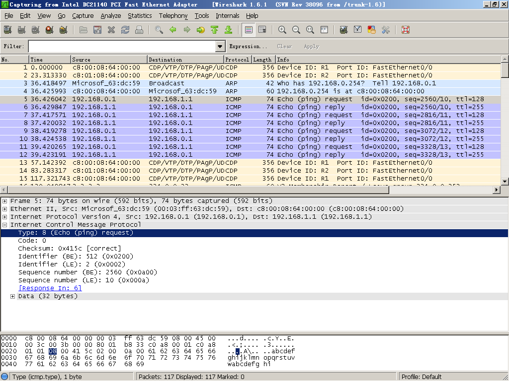Expand the Data (32 bytes) node
Viewport: 509px width, 381px height.
click(12, 297)
